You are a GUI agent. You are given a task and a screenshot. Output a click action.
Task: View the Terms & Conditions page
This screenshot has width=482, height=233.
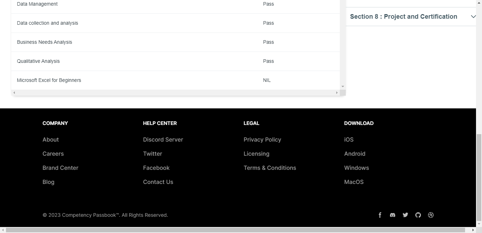(x=270, y=168)
